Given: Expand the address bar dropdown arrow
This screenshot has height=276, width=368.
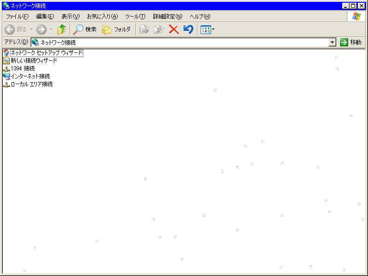Looking at the screenshot, I should point(333,42).
